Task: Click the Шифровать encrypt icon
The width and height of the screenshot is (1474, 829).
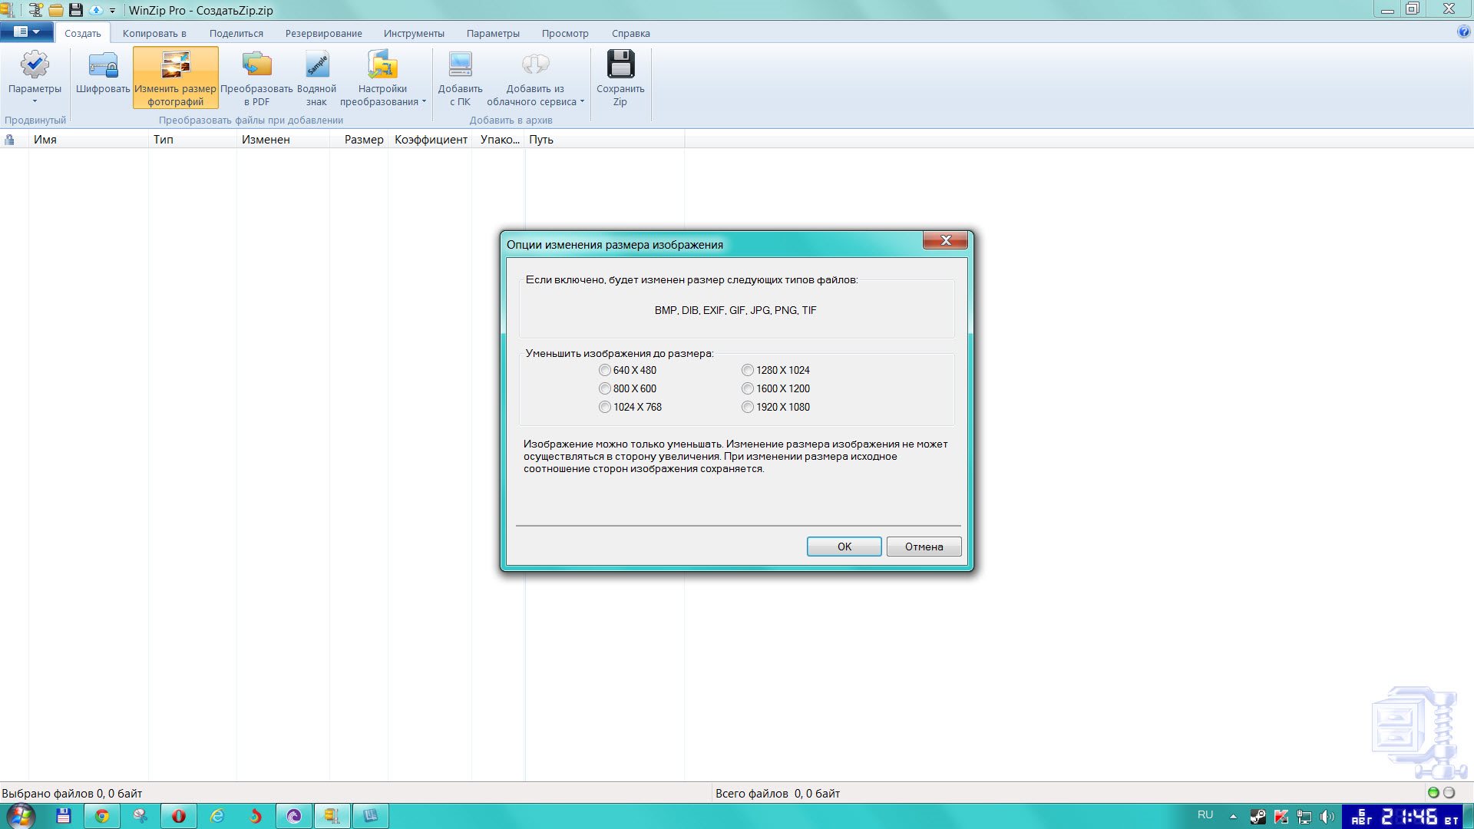Action: 103,65
